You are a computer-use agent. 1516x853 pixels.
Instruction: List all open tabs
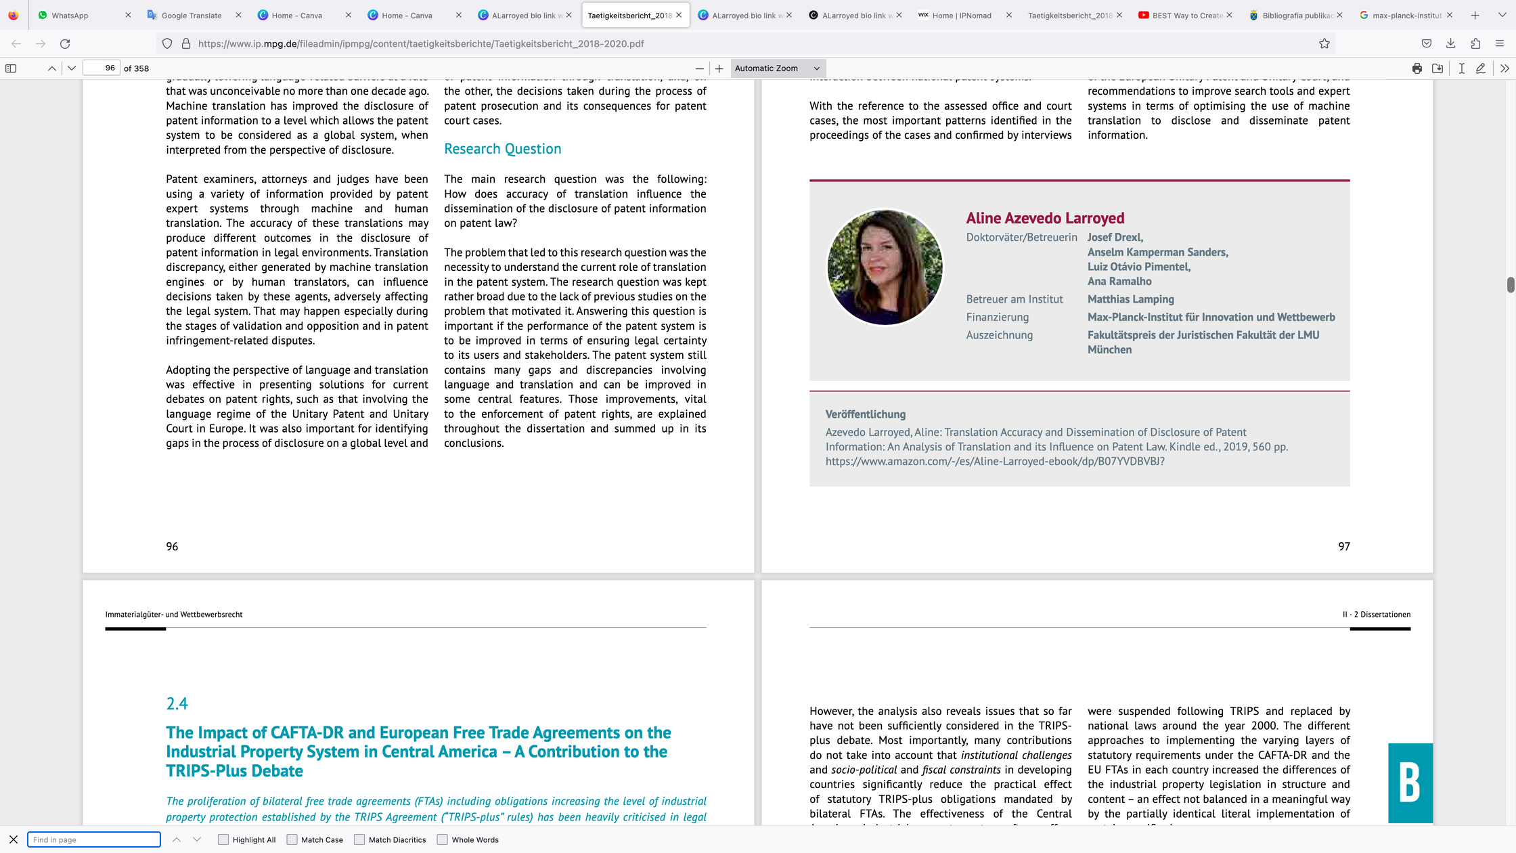(1502, 15)
